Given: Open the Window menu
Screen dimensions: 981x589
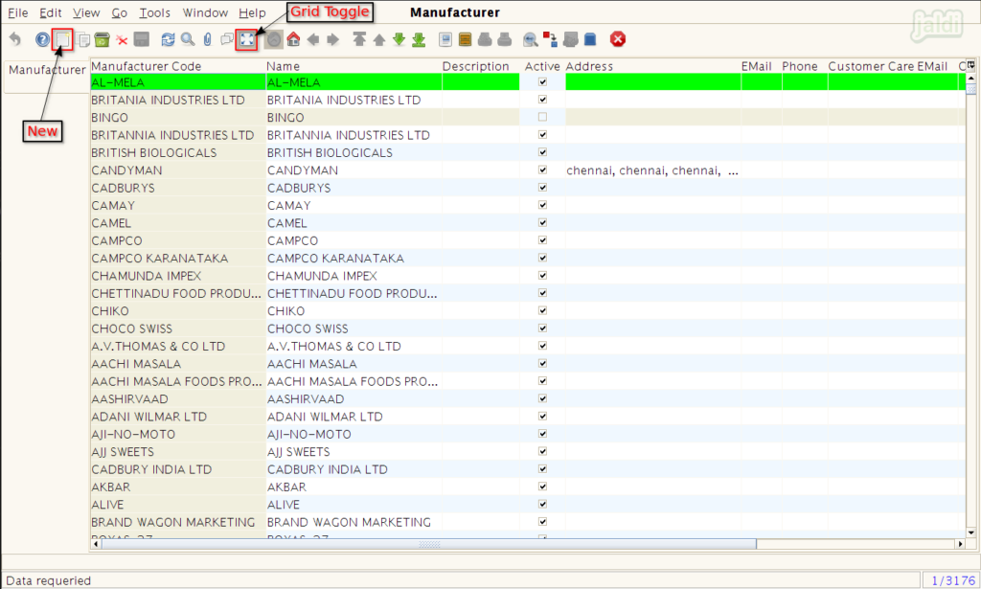Looking at the screenshot, I should coord(205,12).
